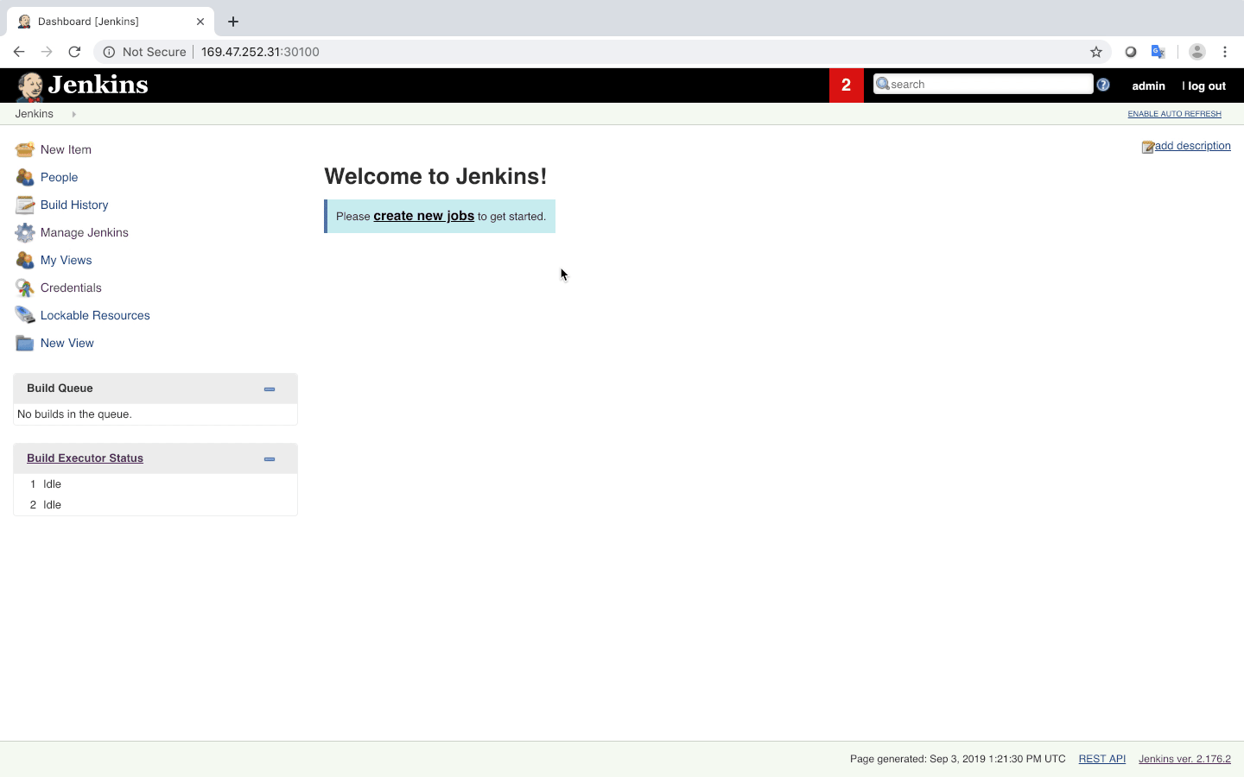Viewport: 1244px width, 777px height.
Task: Click the People icon in sidebar
Action: coord(25,177)
